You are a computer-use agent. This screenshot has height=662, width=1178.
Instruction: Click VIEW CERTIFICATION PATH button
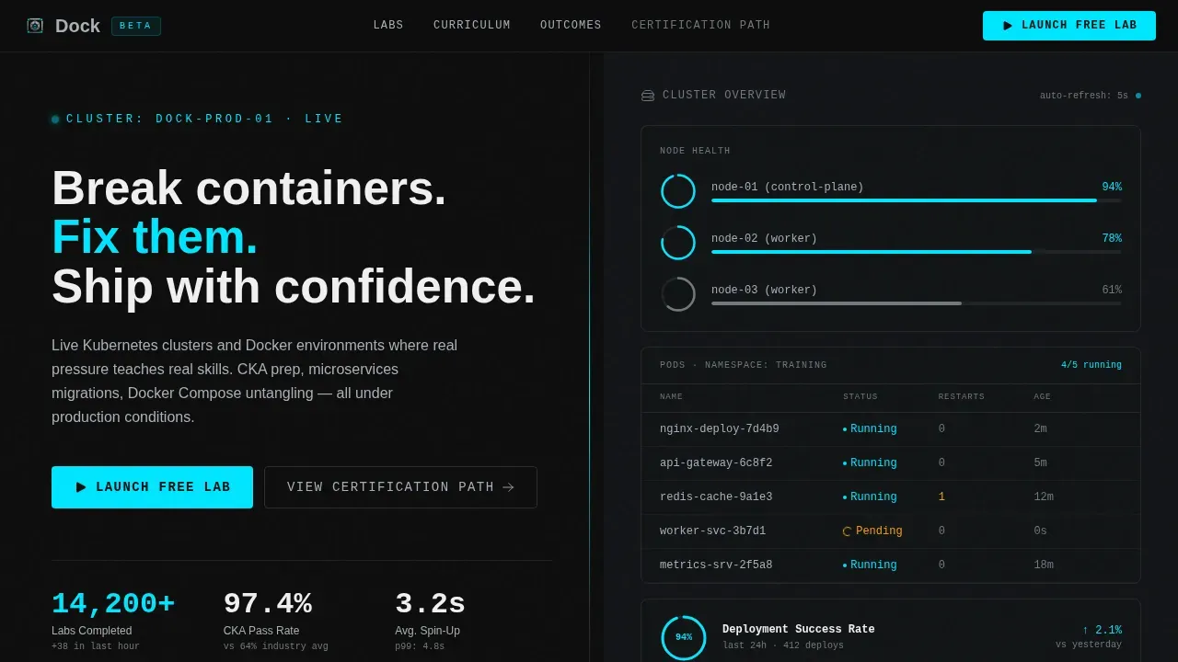400,487
